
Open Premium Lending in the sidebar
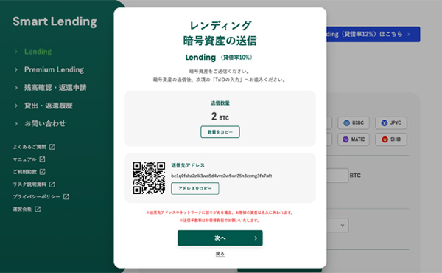pos(54,70)
